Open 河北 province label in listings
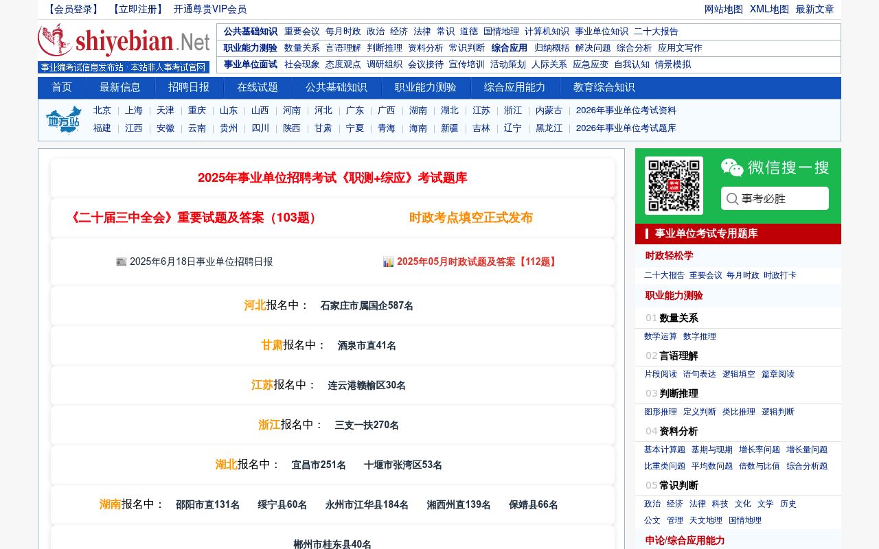 pyautogui.click(x=255, y=305)
